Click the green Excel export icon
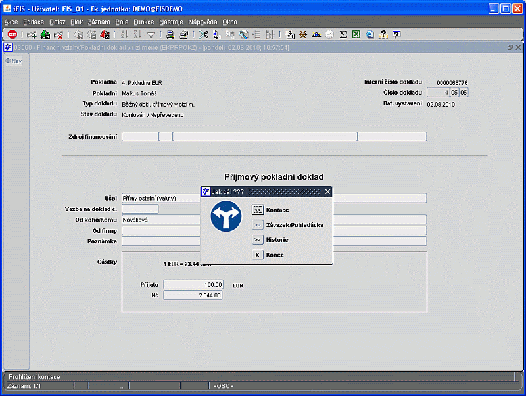 click(356, 34)
